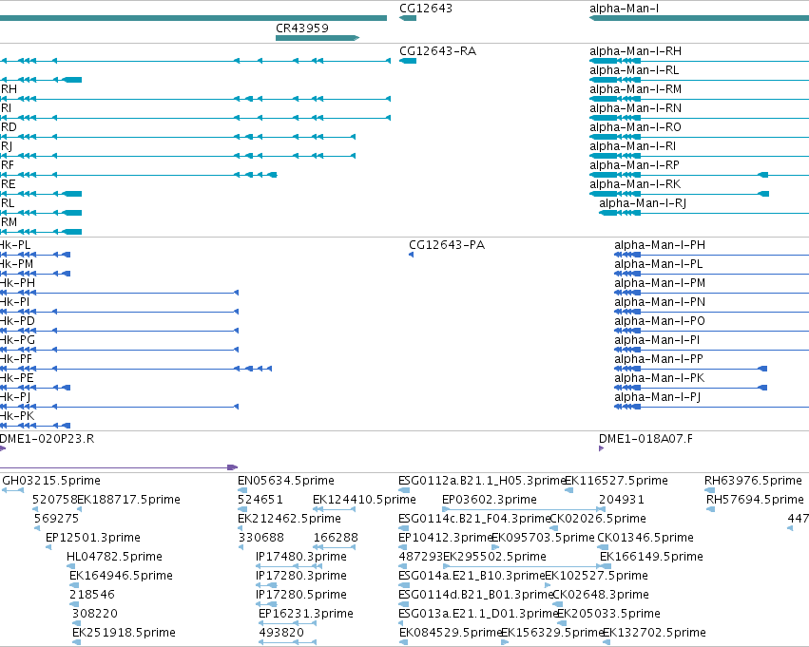The height and width of the screenshot is (647, 809).
Task: Click EST entry 493820
Action: coord(281,633)
